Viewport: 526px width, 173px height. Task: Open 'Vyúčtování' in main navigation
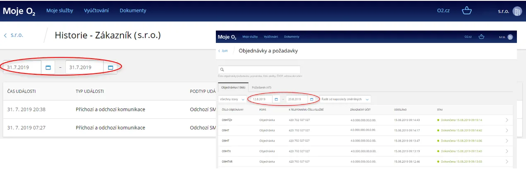[x=96, y=11]
